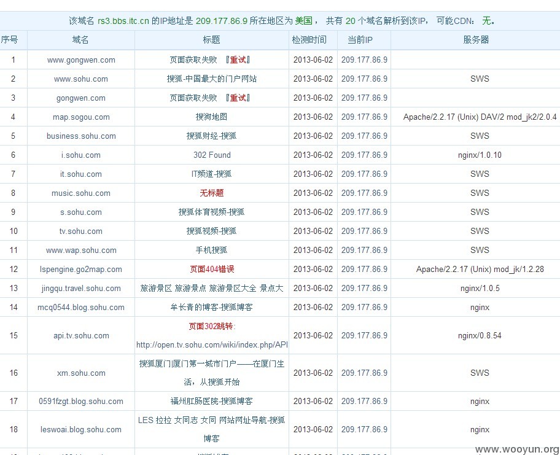Click the 209.177.86.9 IP in row 6

(364, 155)
